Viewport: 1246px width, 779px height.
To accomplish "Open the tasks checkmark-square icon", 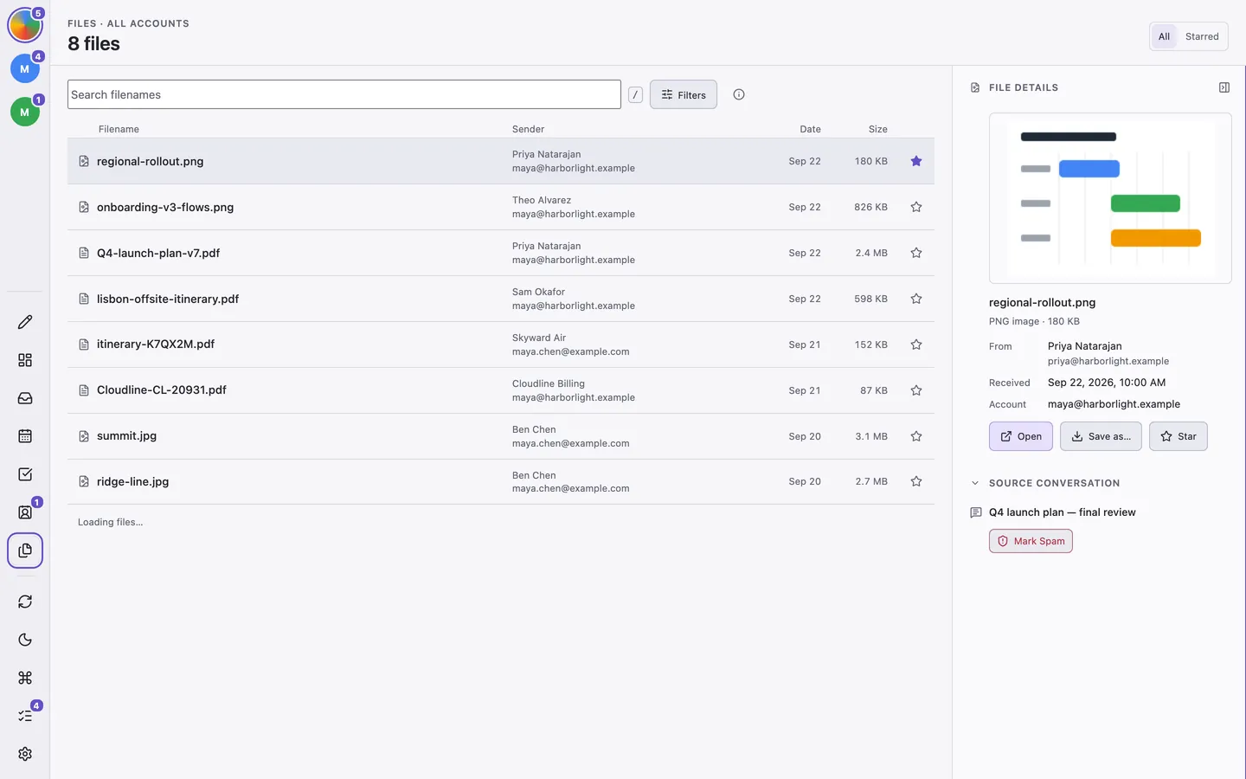I will click(x=25, y=474).
